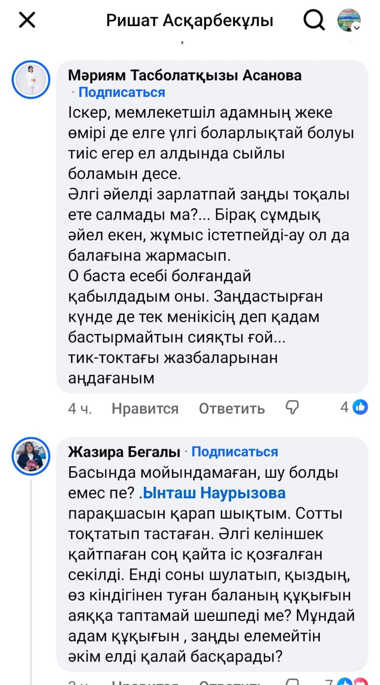The image size is (380, 685).
Task: Open the account switcher profile picture
Action: (x=349, y=20)
